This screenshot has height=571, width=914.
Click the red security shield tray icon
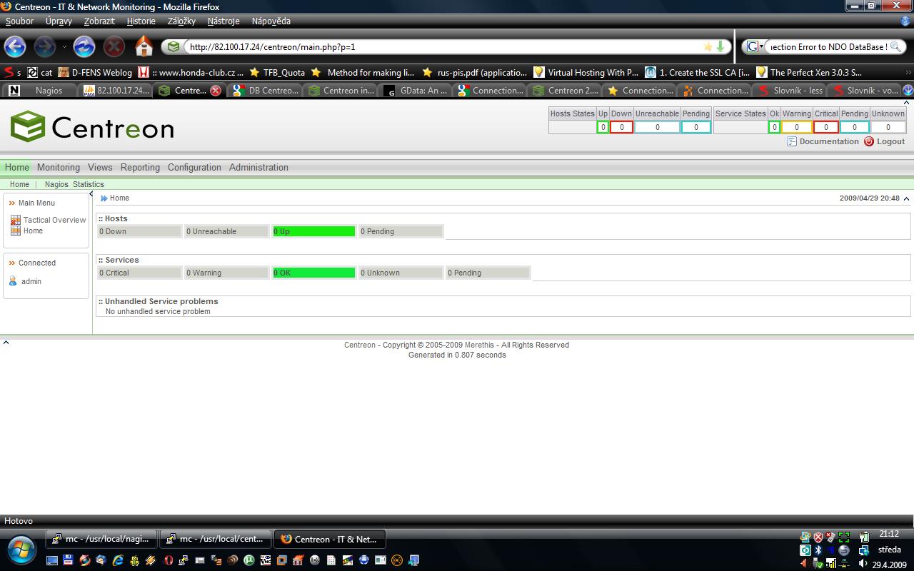coord(818,537)
